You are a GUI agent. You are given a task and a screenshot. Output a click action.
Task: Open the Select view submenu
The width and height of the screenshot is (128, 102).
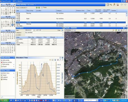(x=8, y=73)
